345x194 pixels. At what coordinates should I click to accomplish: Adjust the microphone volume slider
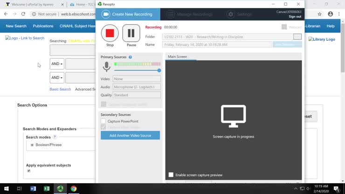159,70
